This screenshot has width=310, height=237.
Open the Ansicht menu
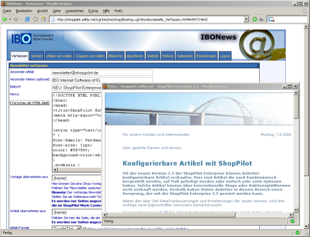[x=42, y=11]
